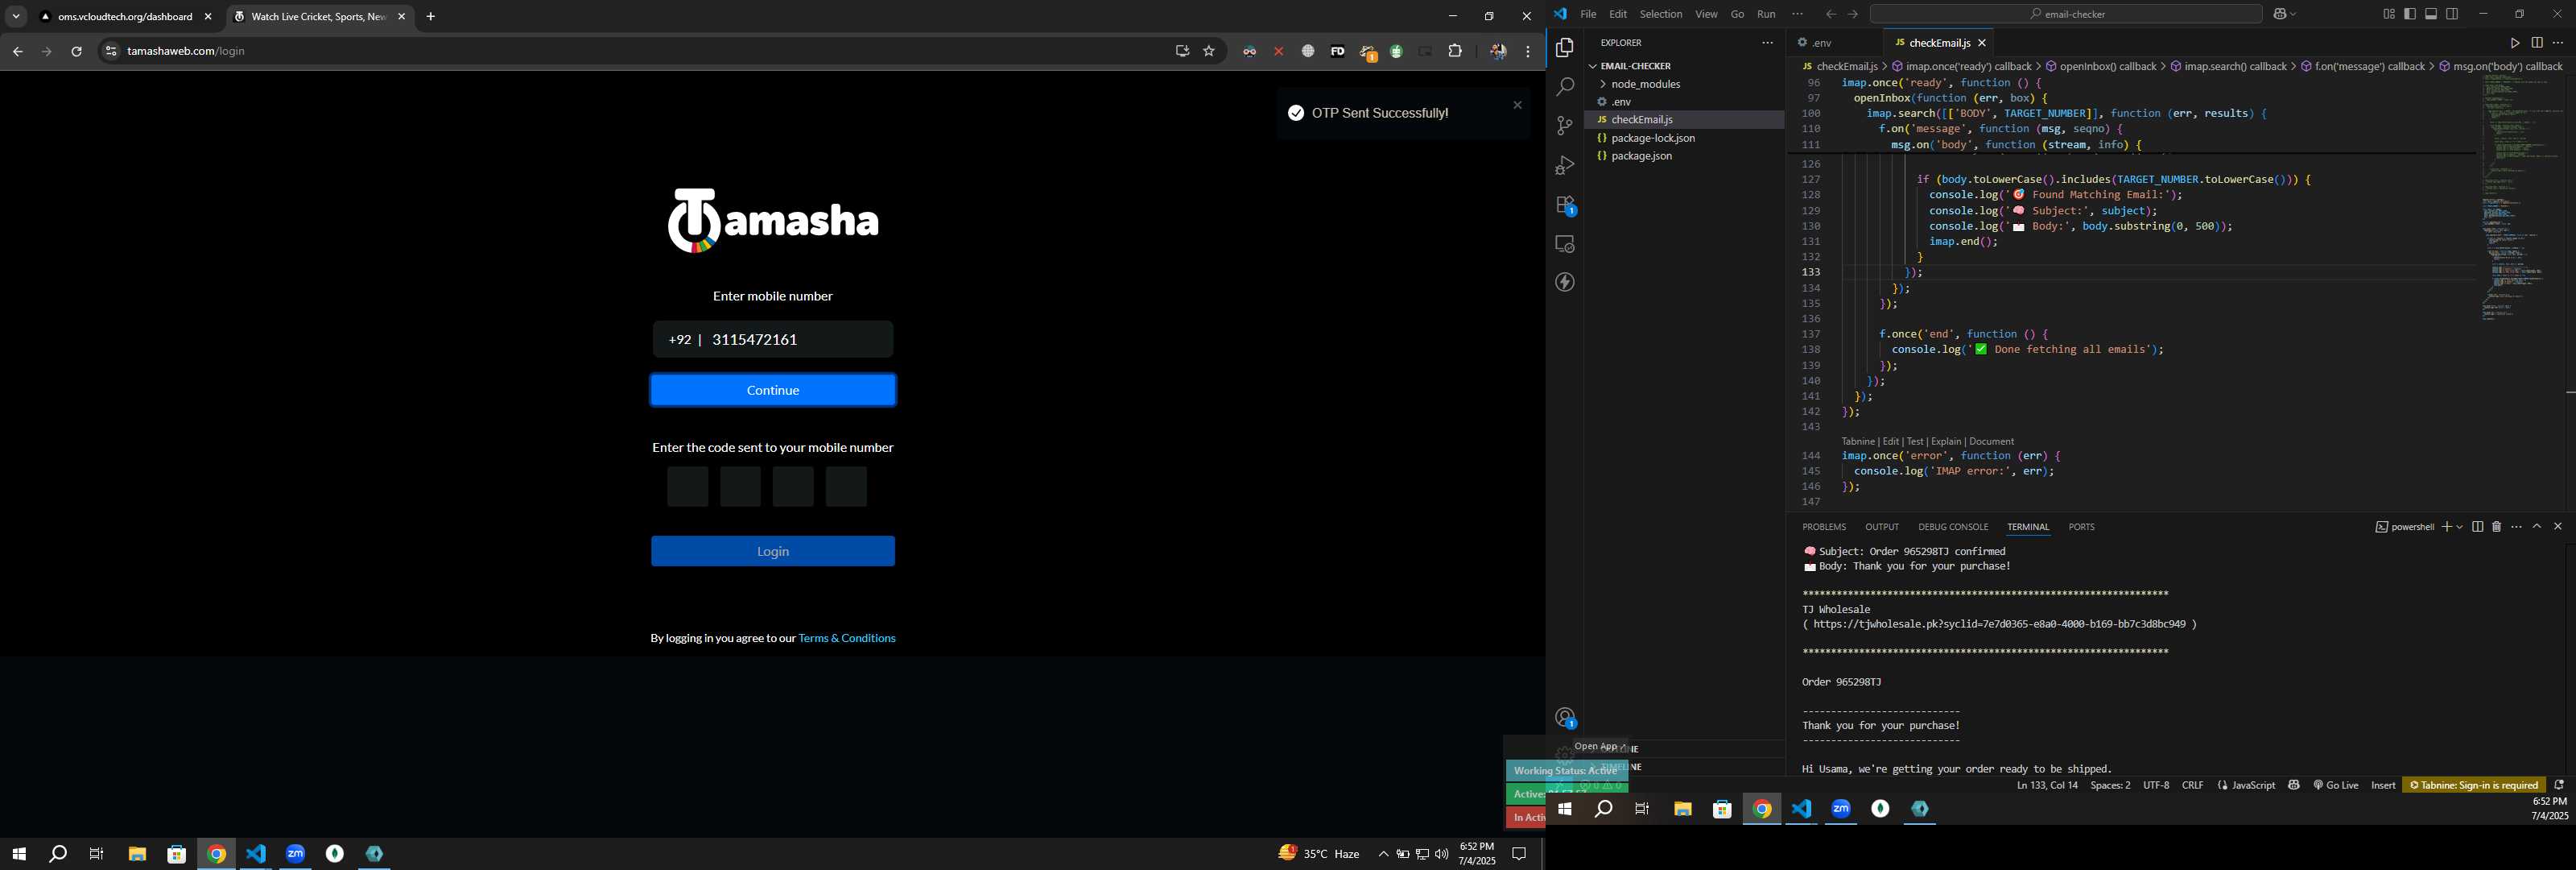The height and width of the screenshot is (870, 2576).
Task: Open Run menu in VS Code
Action: (x=1766, y=14)
